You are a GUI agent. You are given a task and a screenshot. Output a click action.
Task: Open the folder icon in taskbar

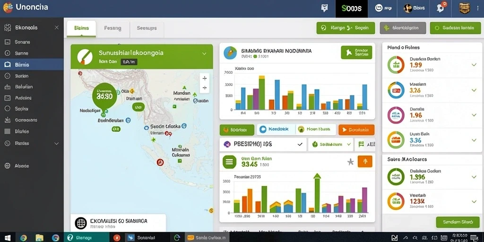click(40, 237)
